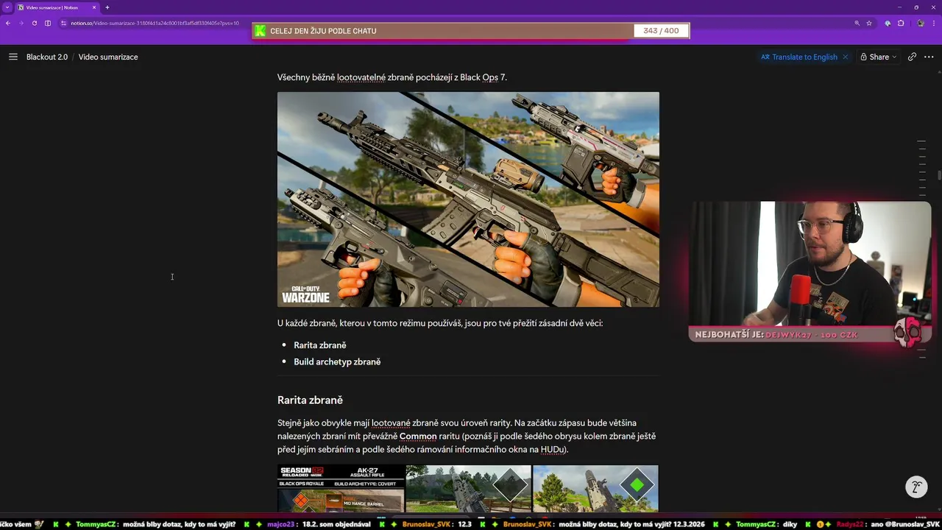Open the browser three-dot menu
Screen dimensions: 942x530
pyautogui.click(x=934, y=23)
